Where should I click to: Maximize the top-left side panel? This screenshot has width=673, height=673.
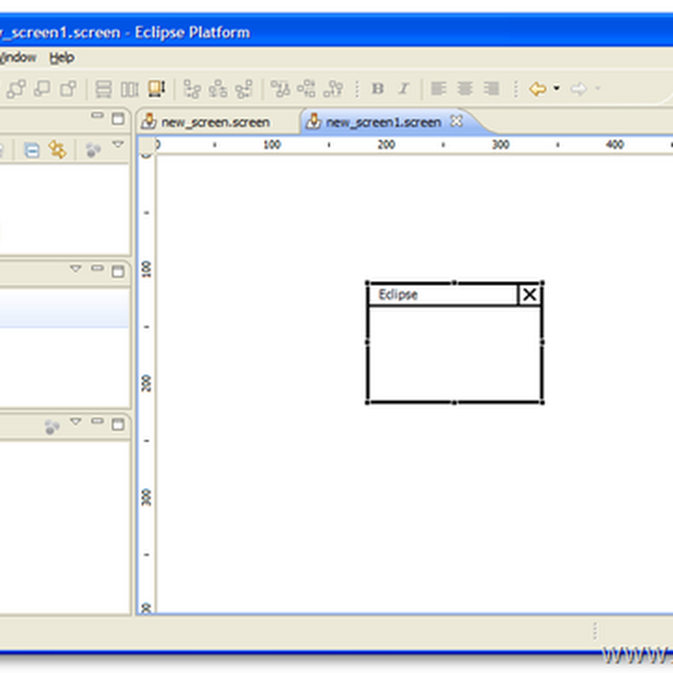tap(116, 118)
